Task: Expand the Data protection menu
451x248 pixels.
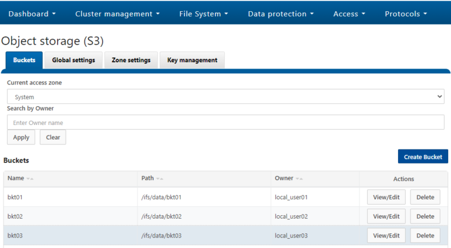Action: tap(281, 14)
